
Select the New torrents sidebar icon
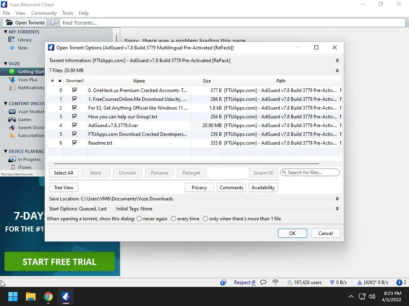(12, 48)
